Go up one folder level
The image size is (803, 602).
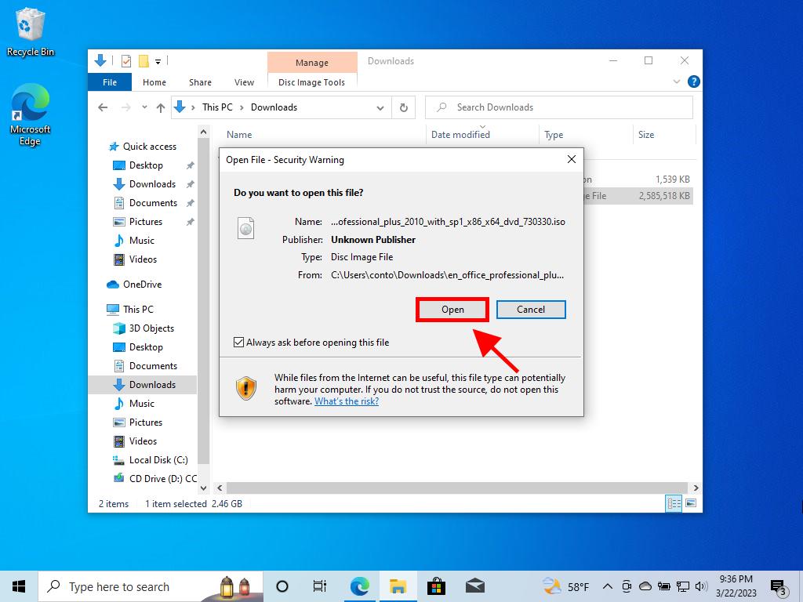(161, 107)
